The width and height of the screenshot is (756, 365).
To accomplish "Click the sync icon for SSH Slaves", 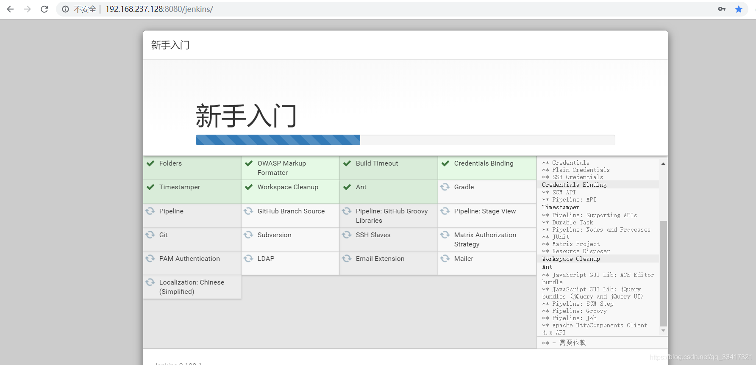I will click(x=347, y=235).
